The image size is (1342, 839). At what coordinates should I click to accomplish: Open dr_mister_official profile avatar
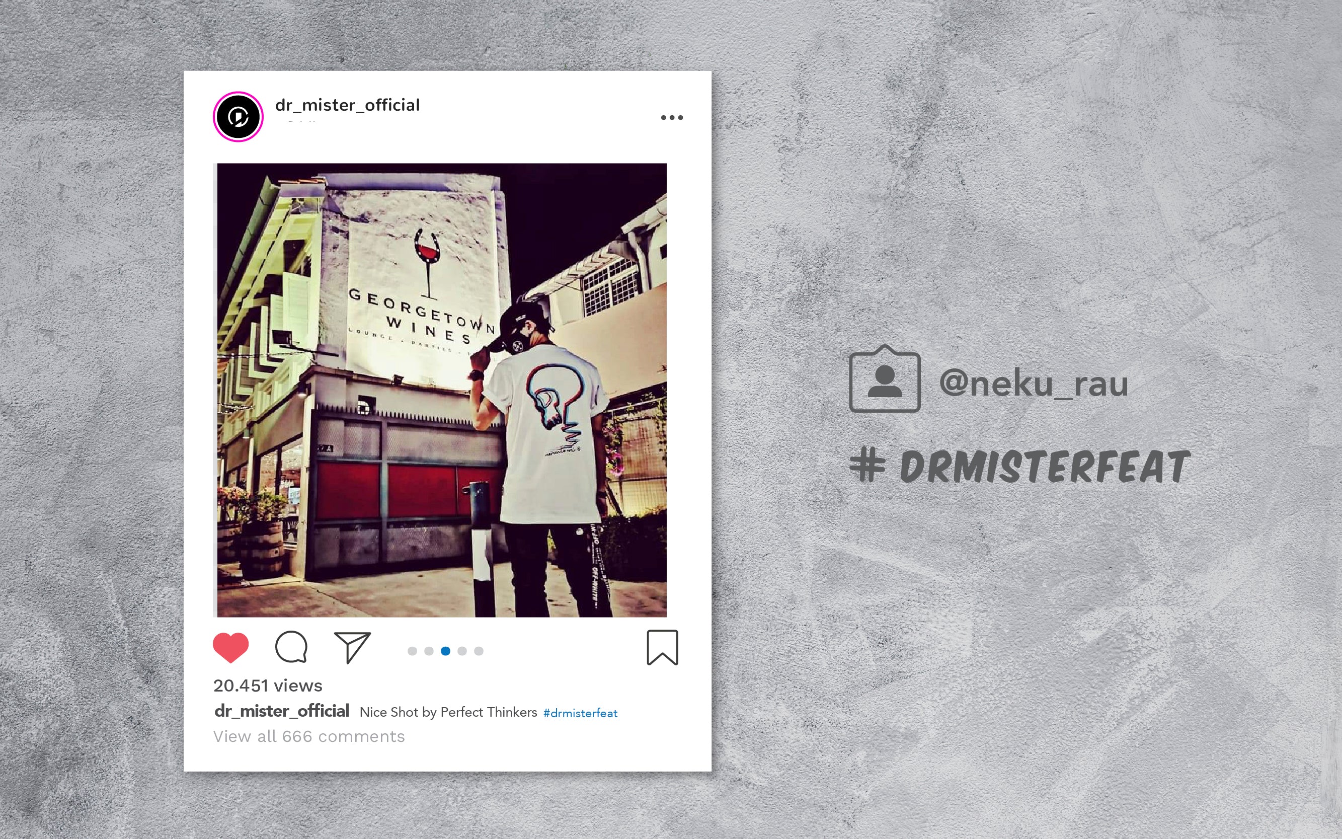point(239,117)
